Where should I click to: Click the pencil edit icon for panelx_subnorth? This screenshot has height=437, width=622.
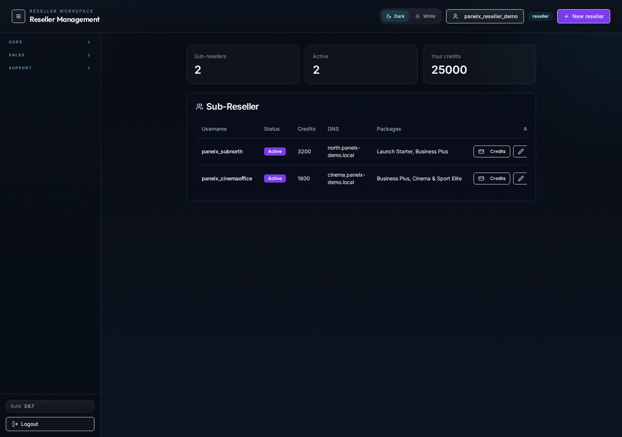(x=521, y=151)
